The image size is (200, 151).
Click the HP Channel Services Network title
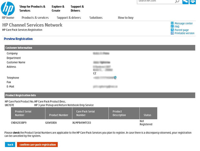click(x=32, y=25)
